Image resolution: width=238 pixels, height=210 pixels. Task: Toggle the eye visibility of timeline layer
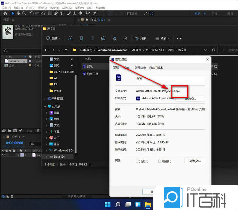[3, 155]
